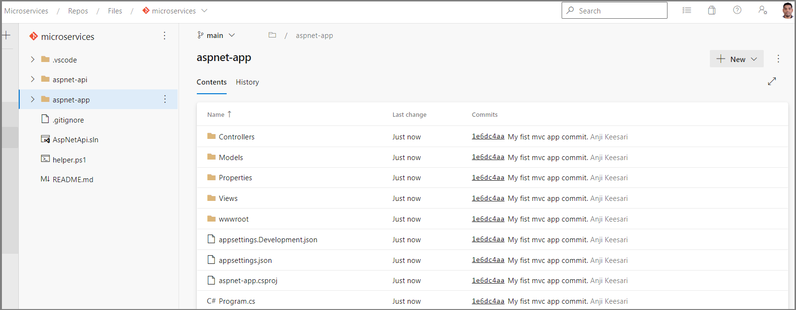Enter full screen mode with expand arrows
The width and height of the screenshot is (796, 310).
click(x=772, y=81)
